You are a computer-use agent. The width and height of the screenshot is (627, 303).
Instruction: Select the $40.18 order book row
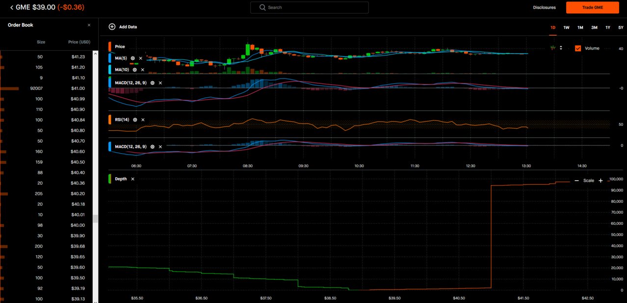click(x=46, y=204)
